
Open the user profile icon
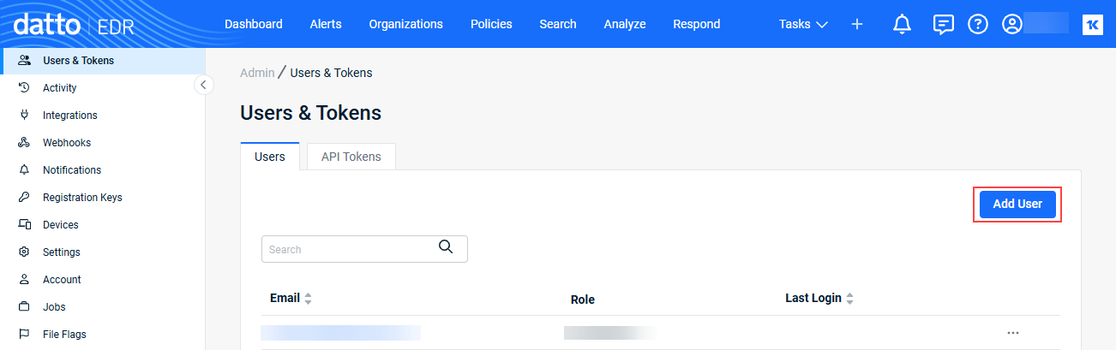pyautogui.click(x=1012, y=24)
